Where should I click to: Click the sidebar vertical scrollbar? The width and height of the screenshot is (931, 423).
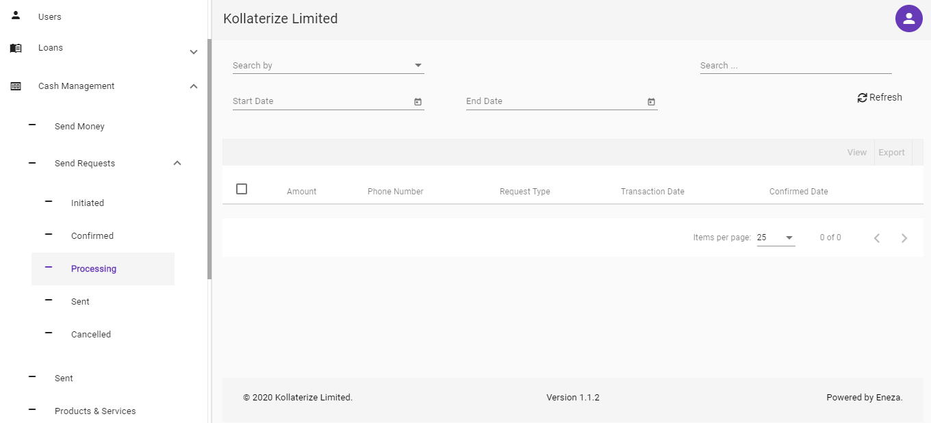[209, 159]
